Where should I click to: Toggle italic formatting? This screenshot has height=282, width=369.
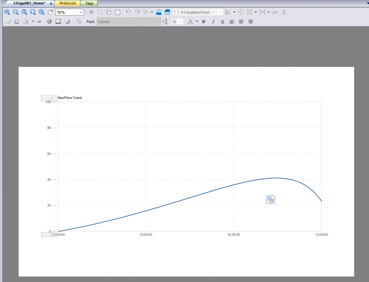pyautogui.click(x=213, y=22)
